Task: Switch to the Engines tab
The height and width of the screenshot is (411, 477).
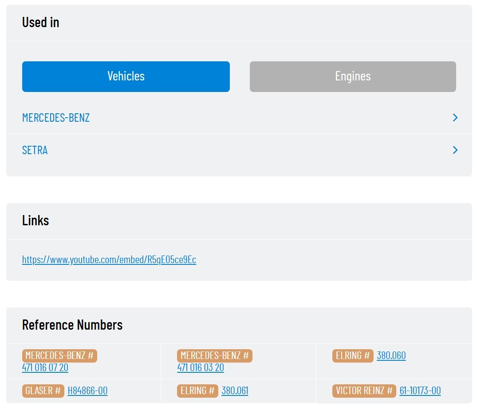Action: [x=353, y=76]
